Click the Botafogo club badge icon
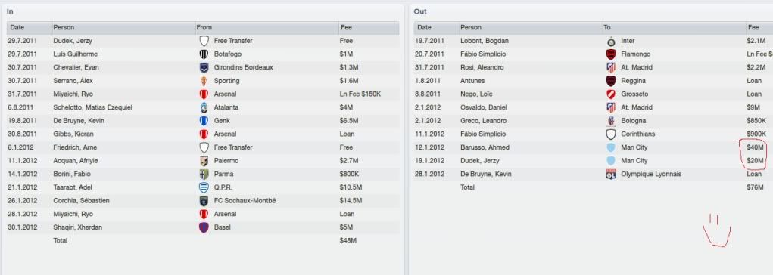Viewport: 773px width, 275px height. tap(204, 54)
